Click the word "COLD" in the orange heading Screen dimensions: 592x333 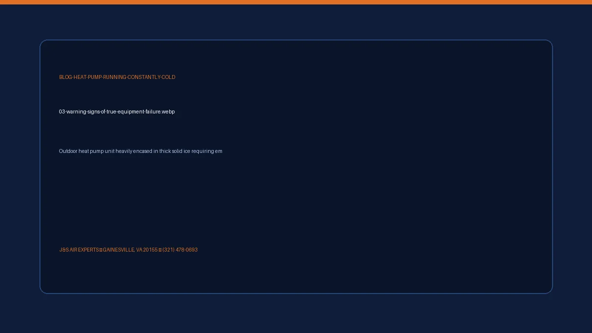click(x=169, y=77)
